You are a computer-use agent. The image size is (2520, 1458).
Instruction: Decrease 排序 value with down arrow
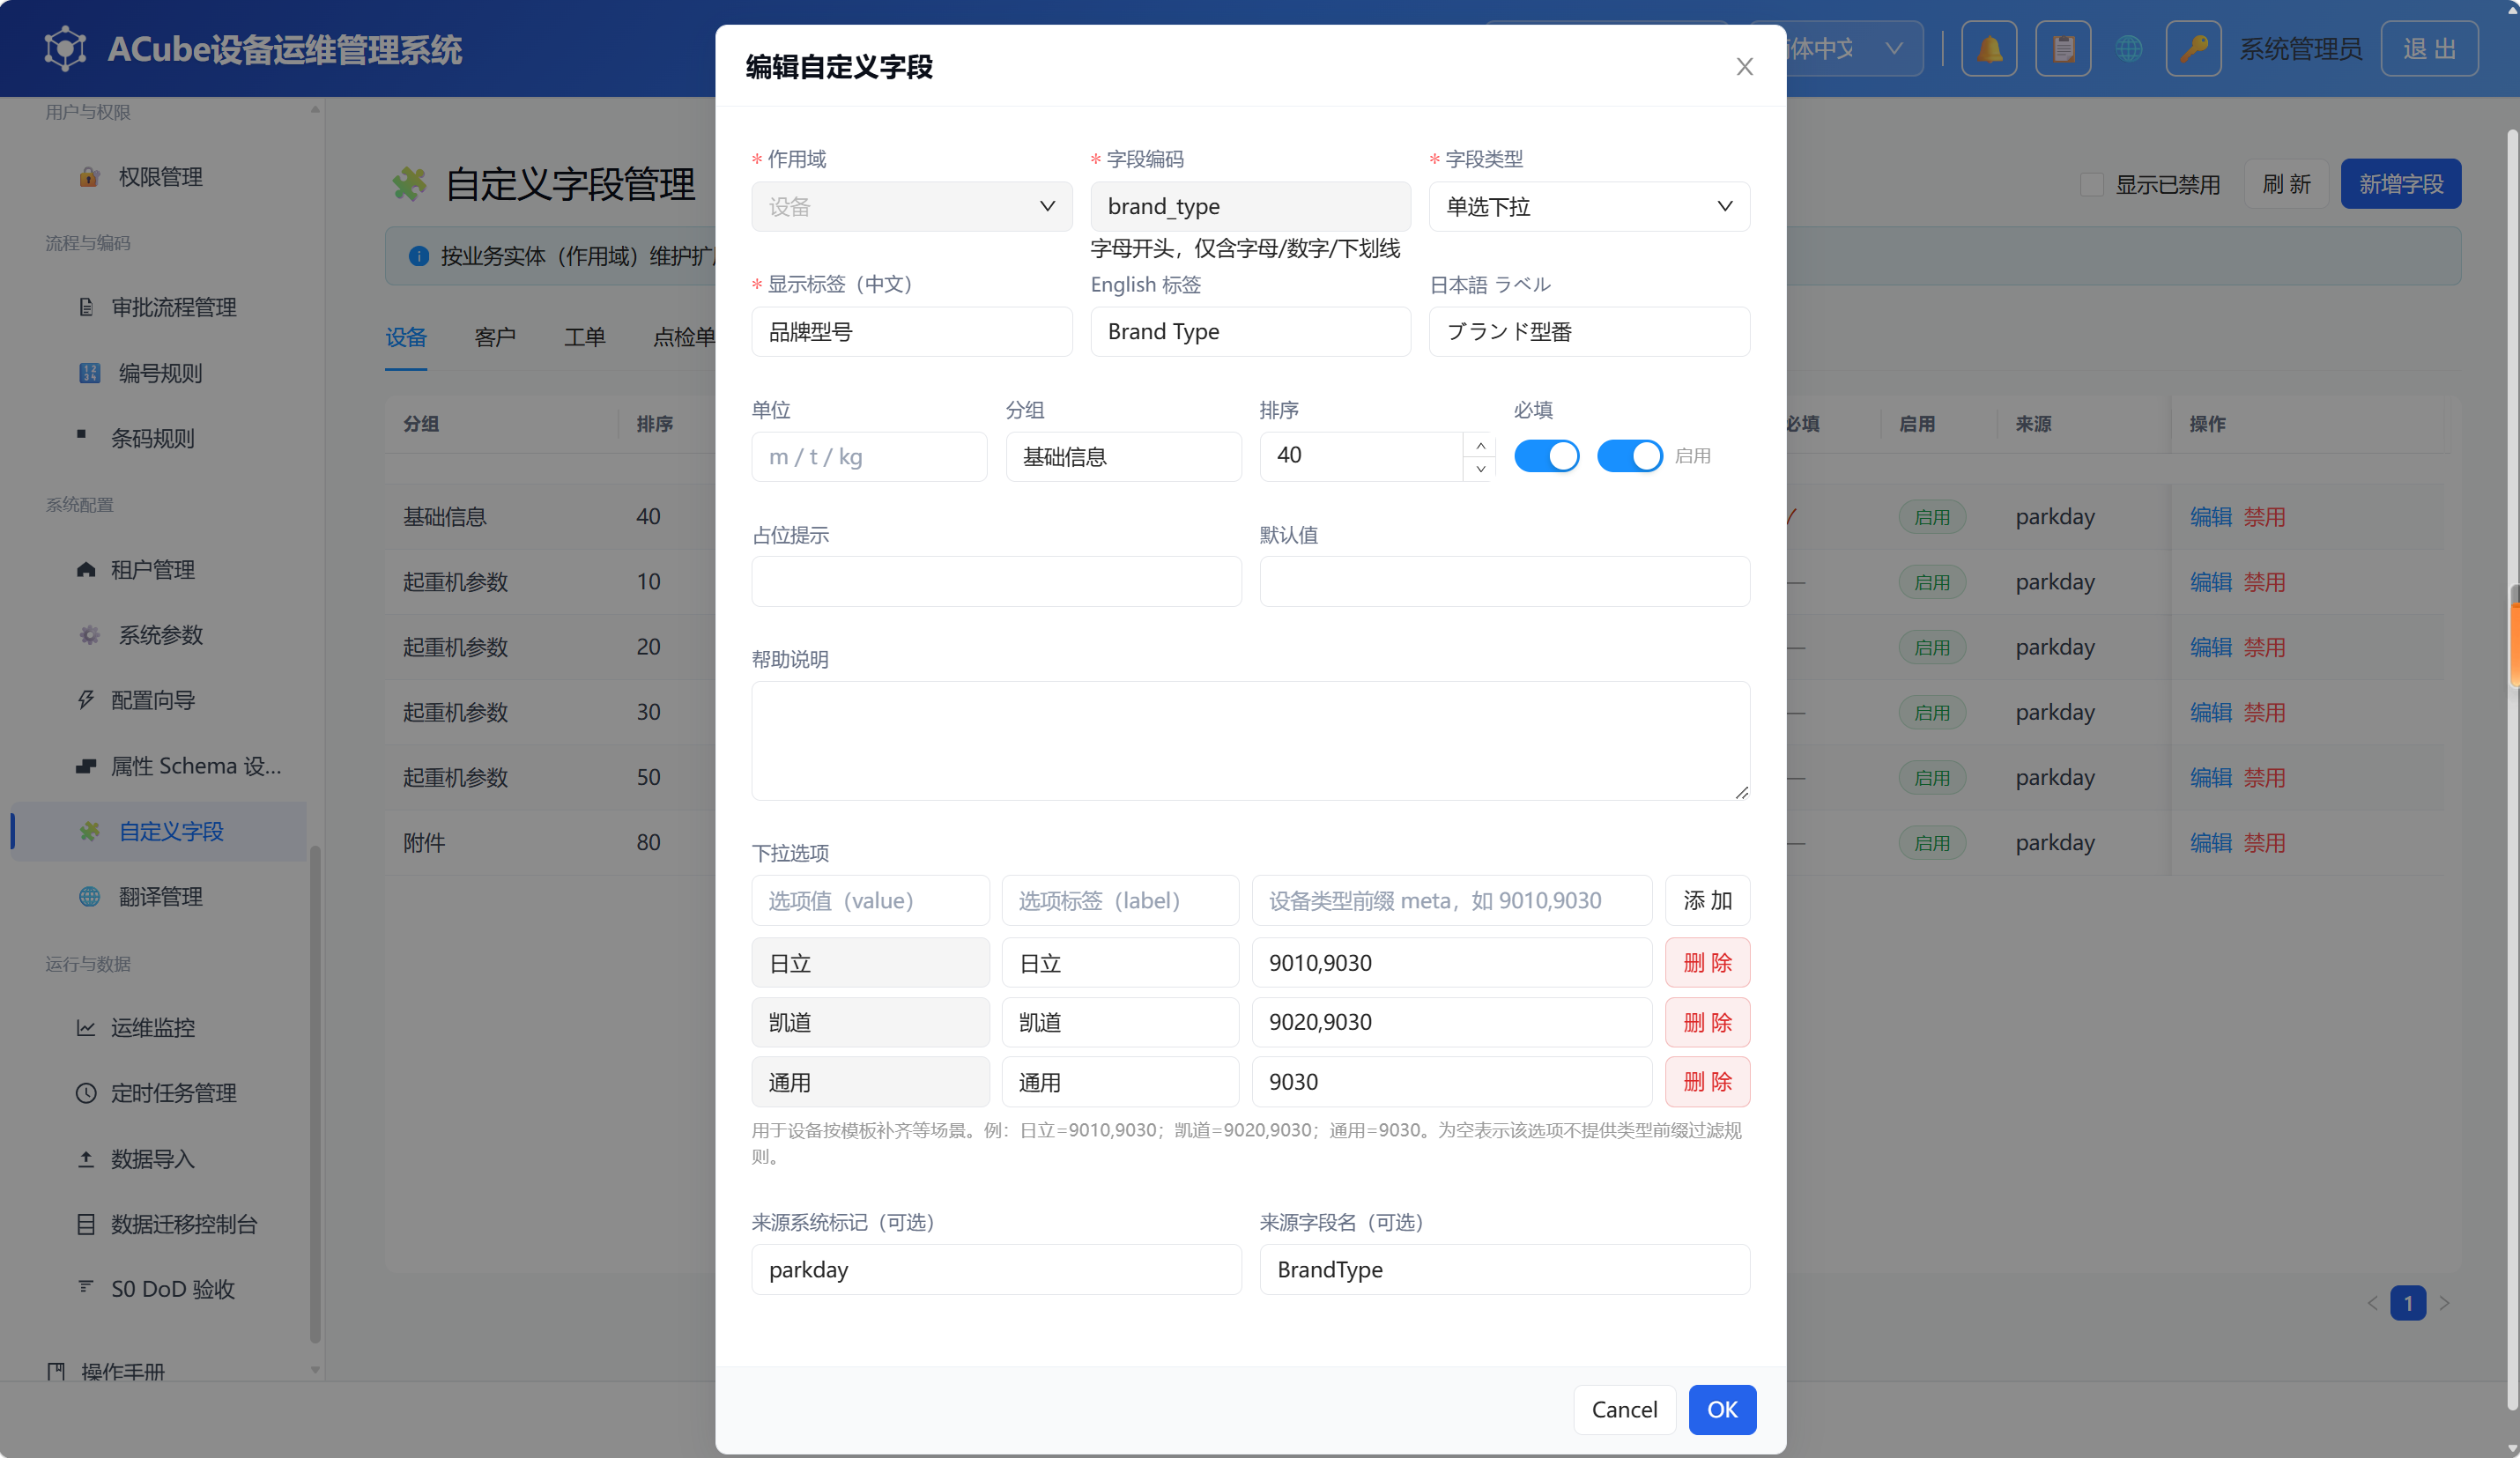pos(1480,469)
